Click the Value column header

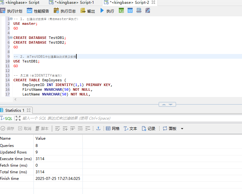[58, 138]
